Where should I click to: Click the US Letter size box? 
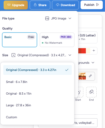[88, 37]
